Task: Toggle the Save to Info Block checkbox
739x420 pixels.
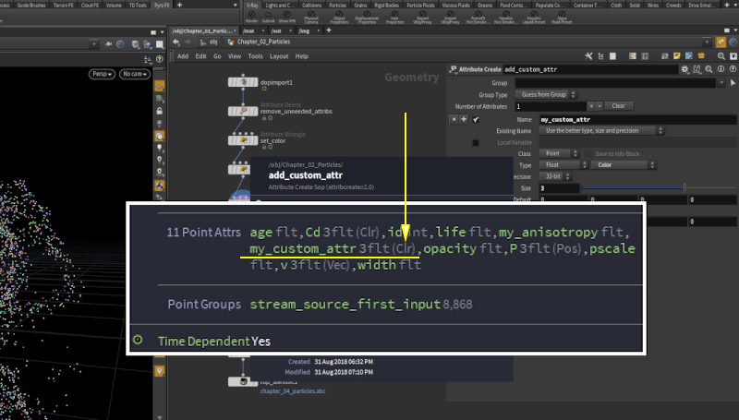Action: pos(587,153)
